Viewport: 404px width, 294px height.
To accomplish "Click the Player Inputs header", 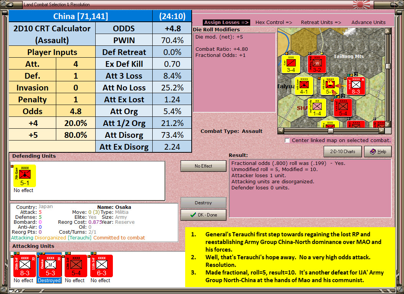I will 52,52.
